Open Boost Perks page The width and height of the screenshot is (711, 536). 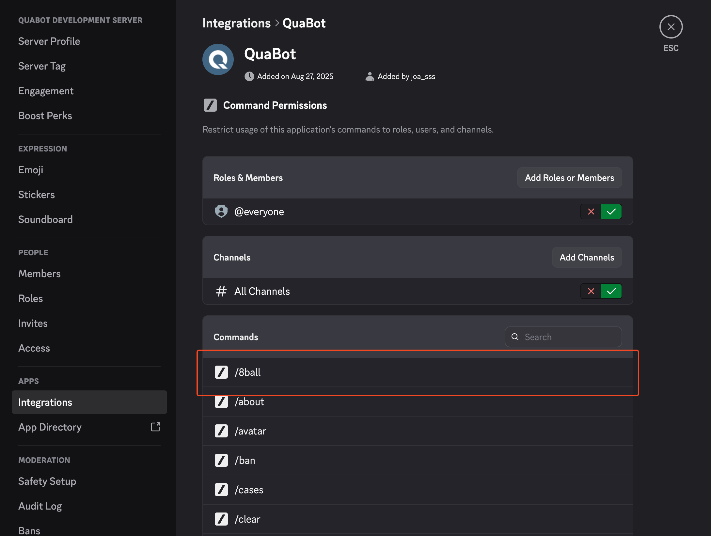coord(89,116)
